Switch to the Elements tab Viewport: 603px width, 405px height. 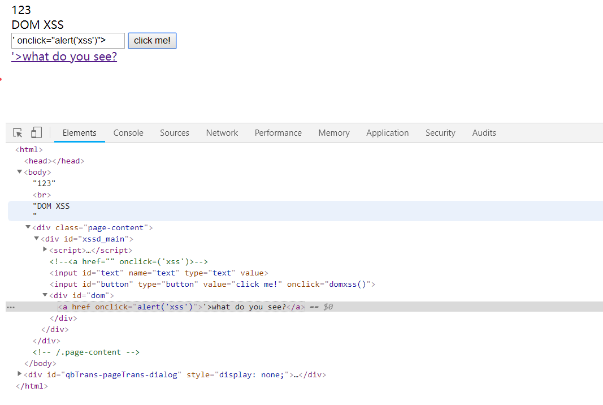pyautogui.click(x=80, y=133)
